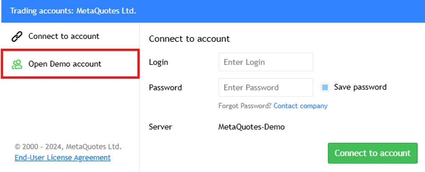Click the Connect to account form heading
Screen dimensions: 425x172
pyautogui.click(x=189, y=39)
